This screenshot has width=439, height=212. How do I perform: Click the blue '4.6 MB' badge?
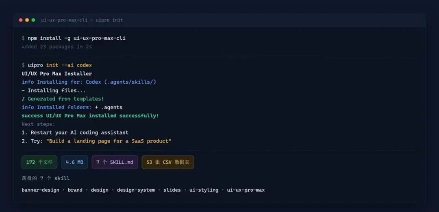(74, 162)
